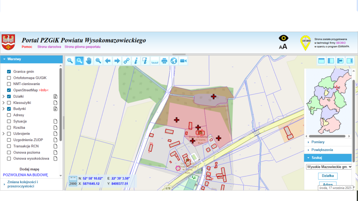The image size is (358, 201).
Task: Expand the Działki layer tree
Action: coord(3,96)
